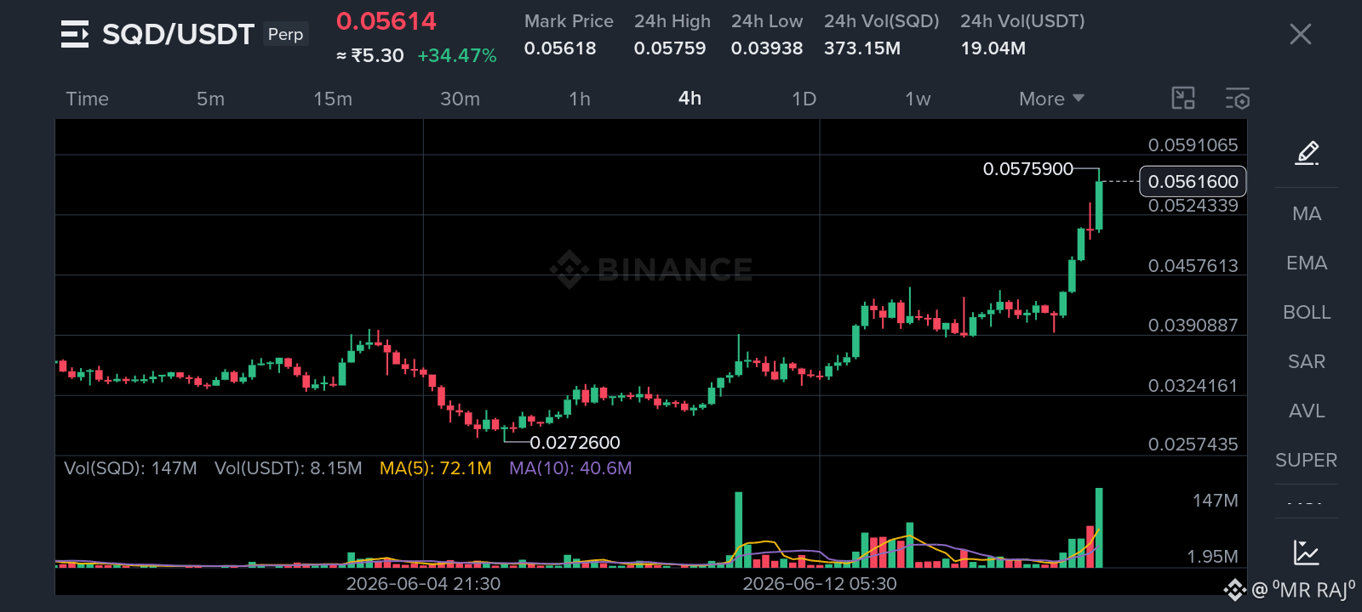
Task: Click the SQD/USDT pair name
Action: 178,34
